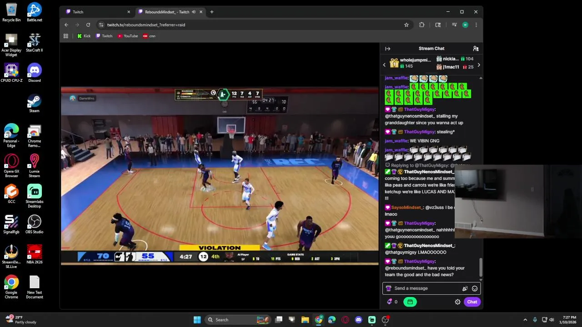
Task: Bookmark this page with the star
Action: 406,25
